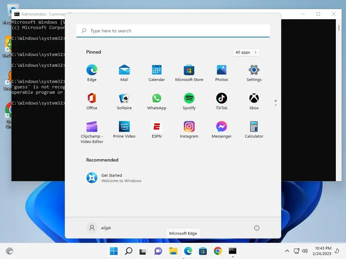The width and height of the screenshot is (346, 259).
Task: Open volume control in system tray
Action: [305, 251]
